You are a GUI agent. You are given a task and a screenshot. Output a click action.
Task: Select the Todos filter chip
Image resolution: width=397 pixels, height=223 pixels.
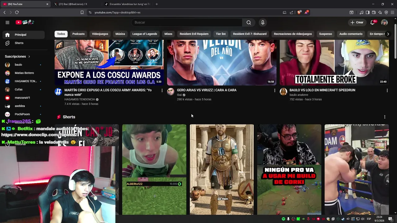[61, 34]
